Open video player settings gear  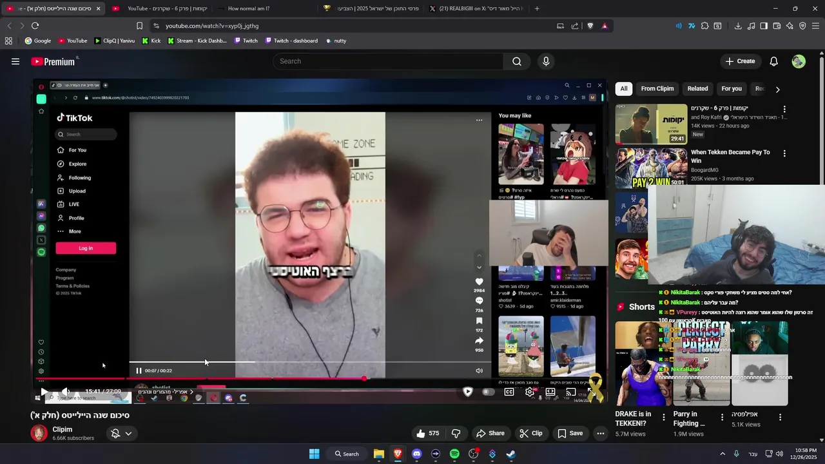pos(530,392)
